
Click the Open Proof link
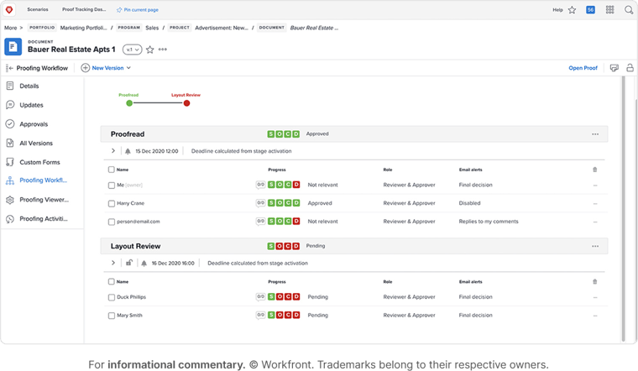[x=583, y=68]
